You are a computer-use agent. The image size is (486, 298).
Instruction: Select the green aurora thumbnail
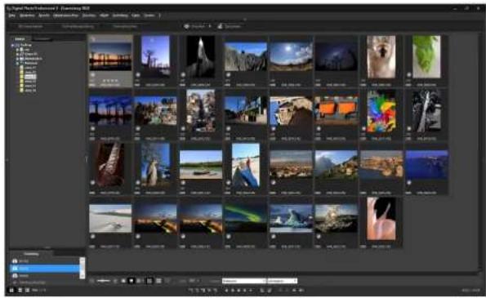[246, 218]
